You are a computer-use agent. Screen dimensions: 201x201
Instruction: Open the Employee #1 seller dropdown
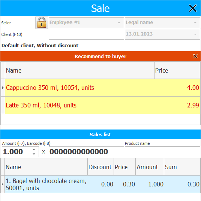click(119, 23)
